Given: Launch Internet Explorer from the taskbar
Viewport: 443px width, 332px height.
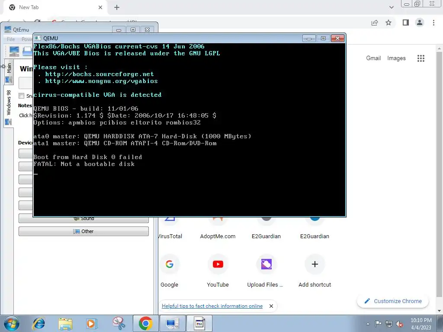Looking at the screenshot, I should click(39, 323).
